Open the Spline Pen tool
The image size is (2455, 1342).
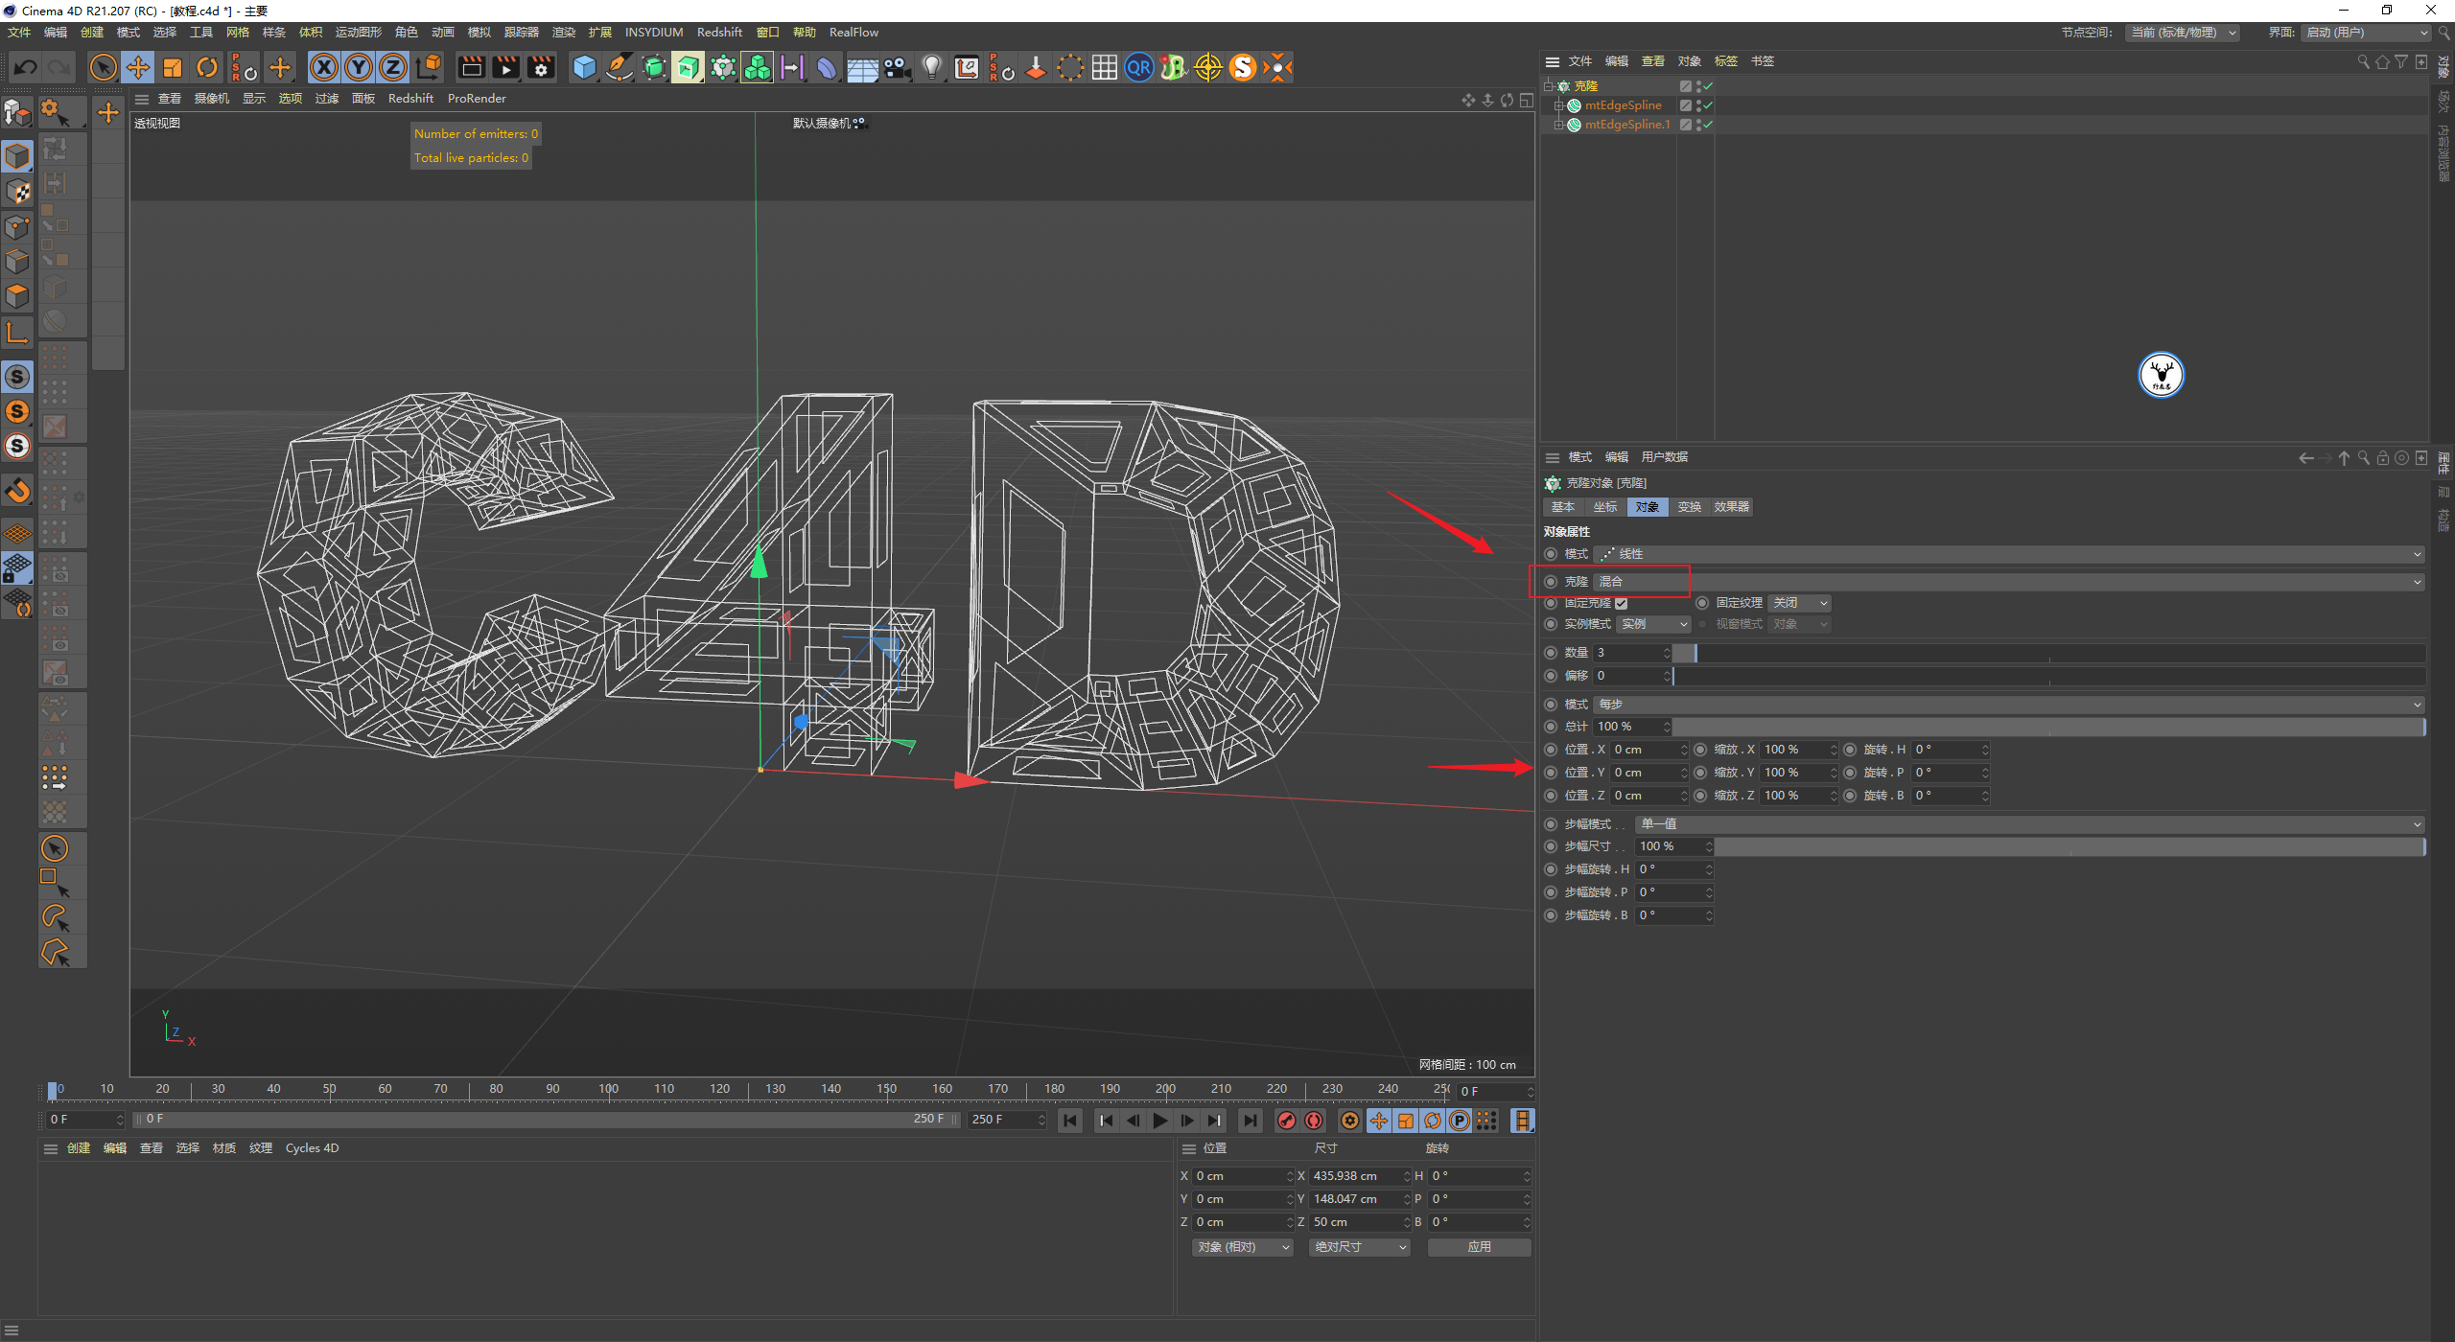click(x=620, y=67)
